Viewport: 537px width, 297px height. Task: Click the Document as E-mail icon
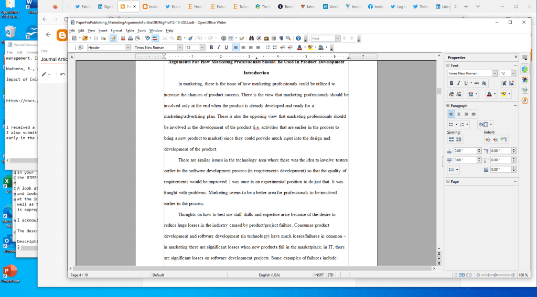103,38
